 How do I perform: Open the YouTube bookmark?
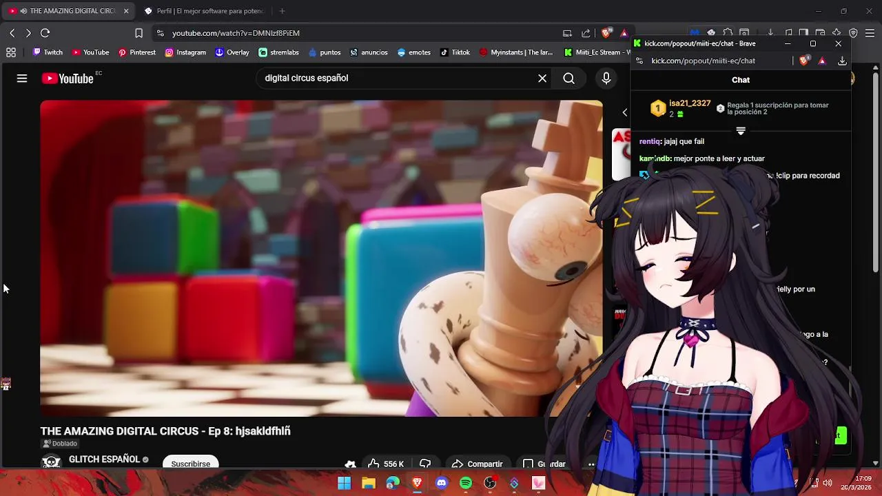pos(90,52)
